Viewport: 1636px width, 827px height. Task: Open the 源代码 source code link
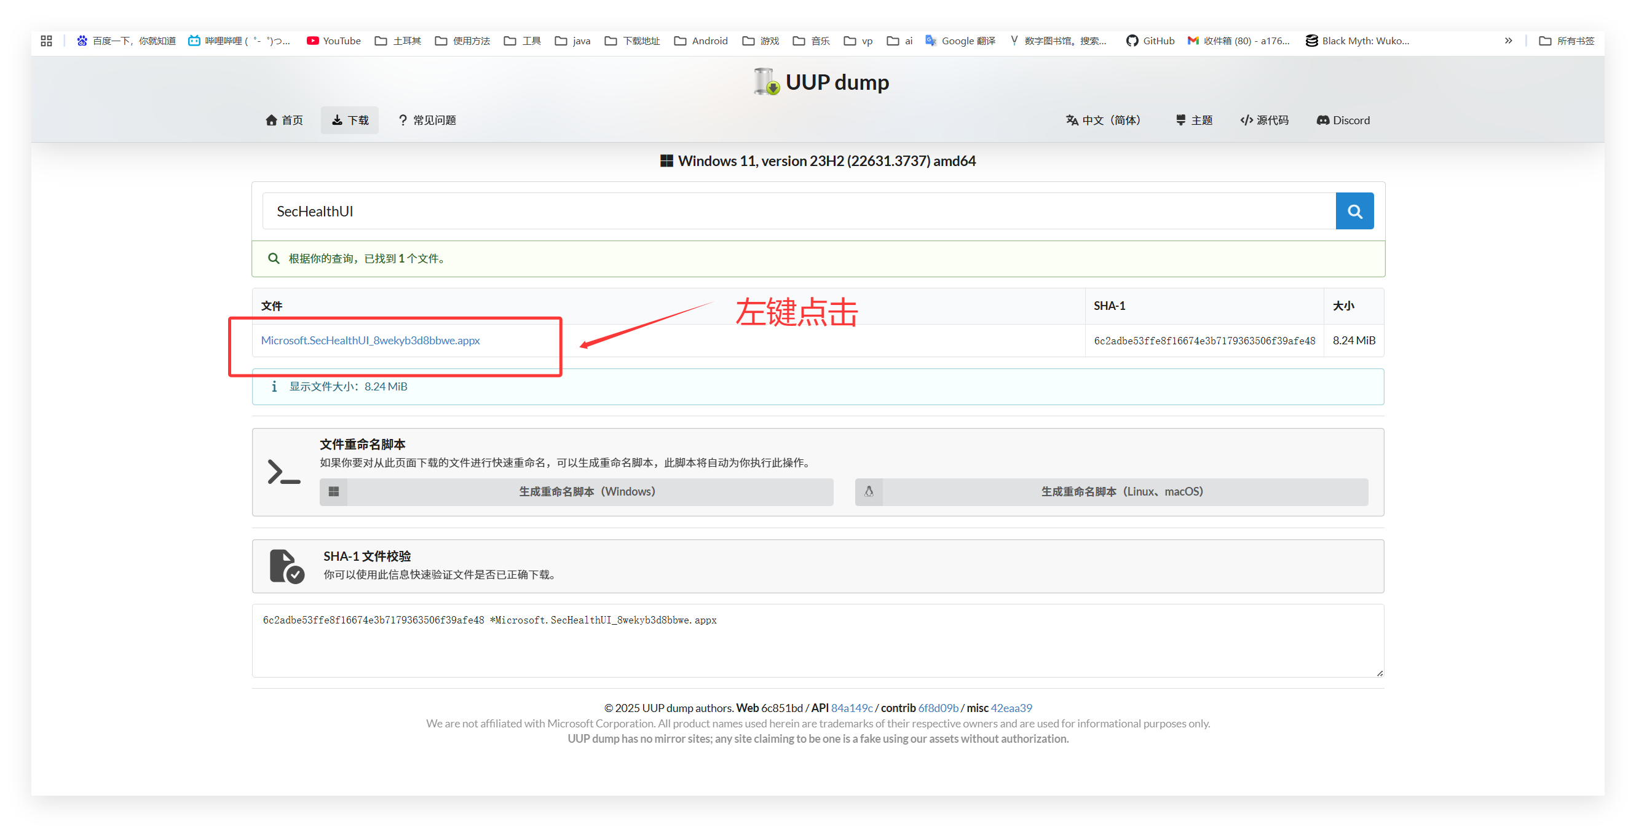pos(1265,120)
